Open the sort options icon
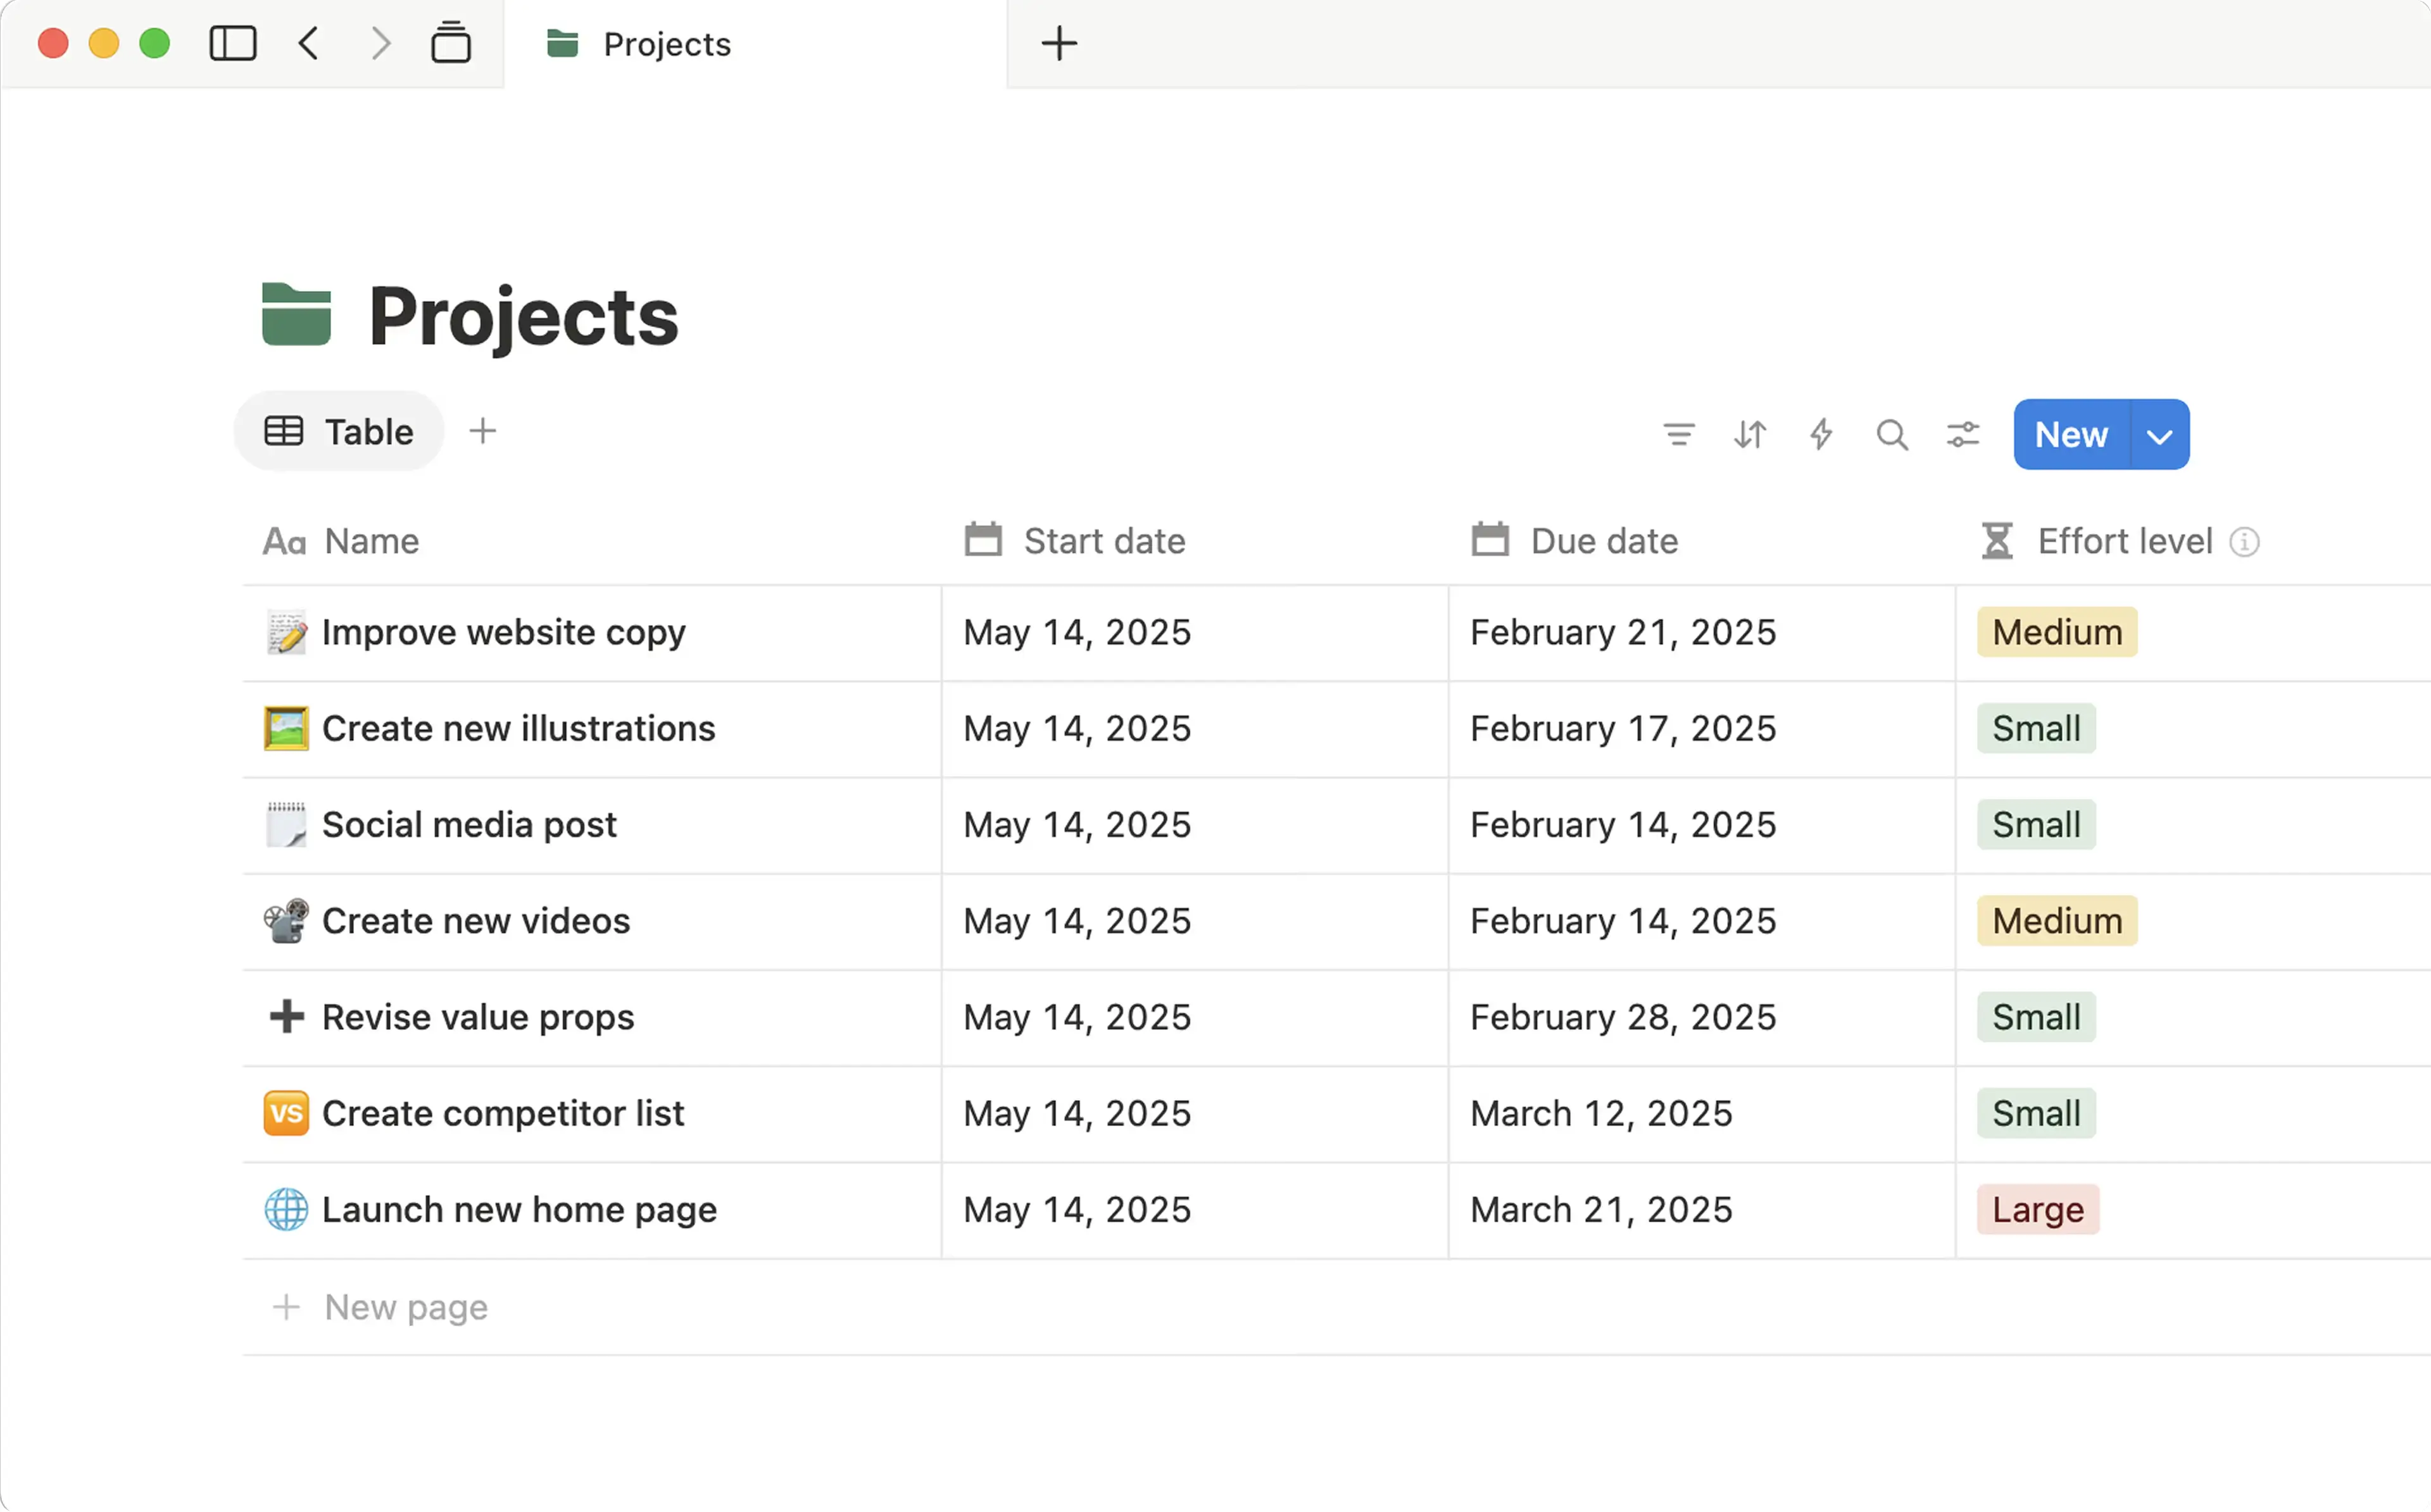The image size is (2431, 1512). pos(1750,434)
